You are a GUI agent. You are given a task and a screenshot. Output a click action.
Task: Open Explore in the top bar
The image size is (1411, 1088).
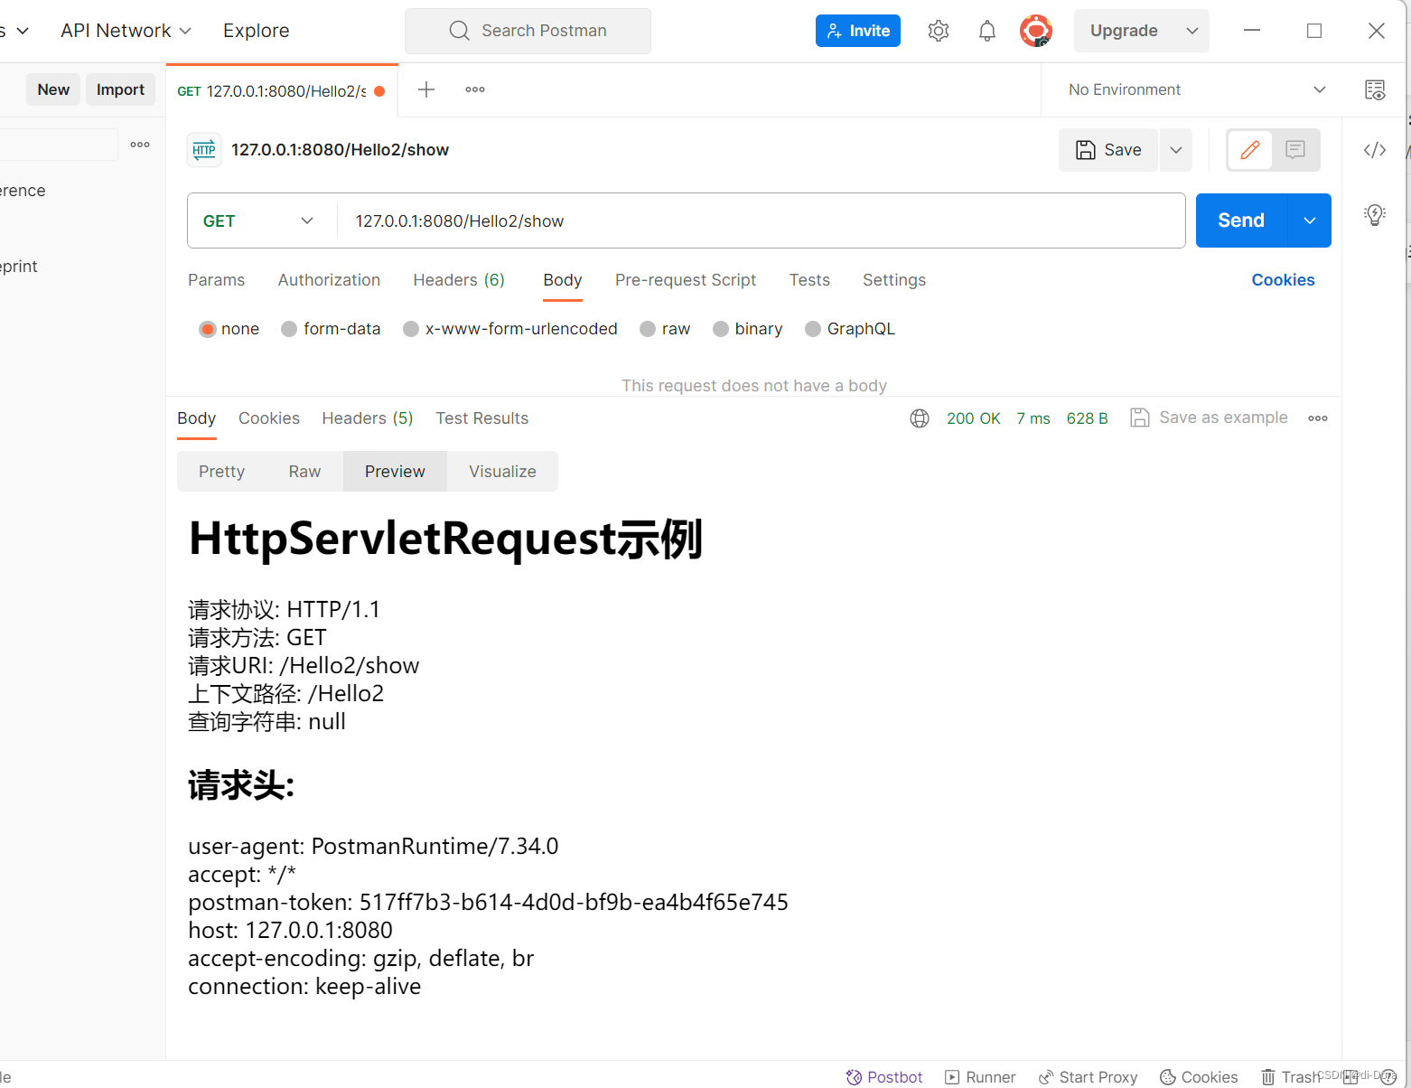click(x=257, y=31)
